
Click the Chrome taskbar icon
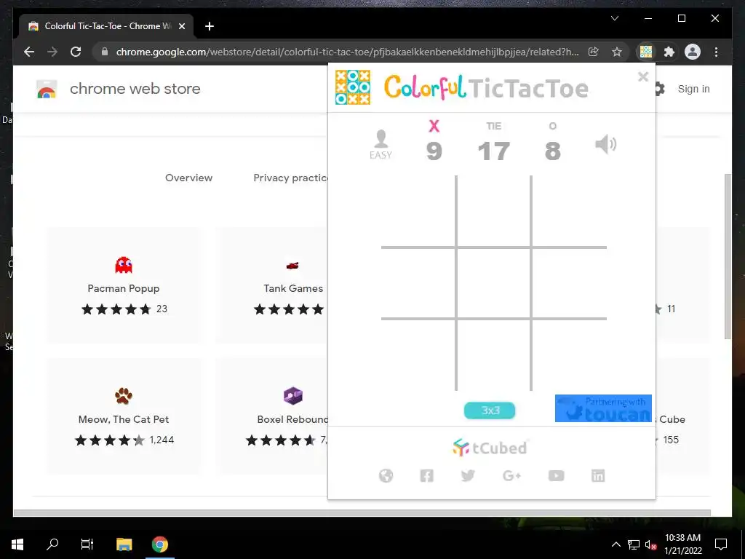point(159,544)
